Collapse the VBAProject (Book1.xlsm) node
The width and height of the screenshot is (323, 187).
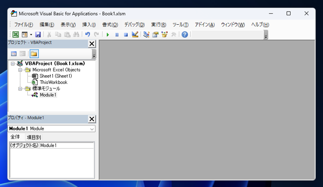point(13,64)
